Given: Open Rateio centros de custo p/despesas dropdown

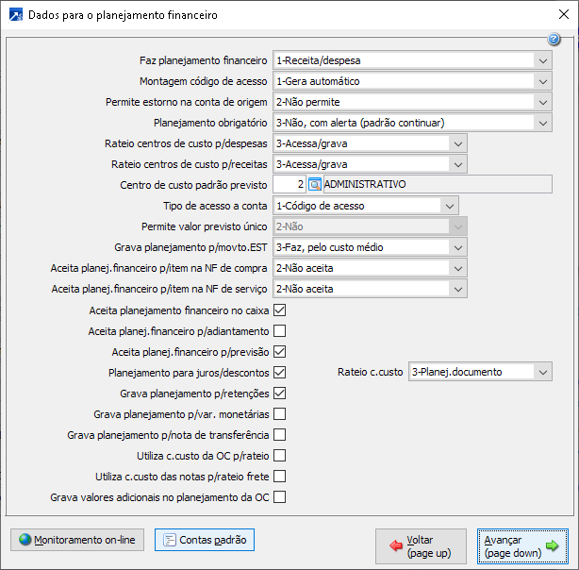Looking at the screenshot, I should click(x=370, y=143).
